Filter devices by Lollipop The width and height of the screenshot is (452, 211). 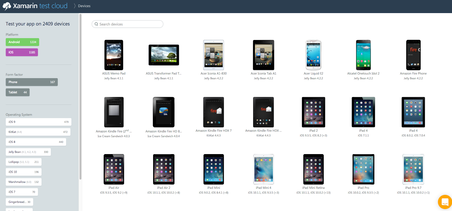point(23,162)
